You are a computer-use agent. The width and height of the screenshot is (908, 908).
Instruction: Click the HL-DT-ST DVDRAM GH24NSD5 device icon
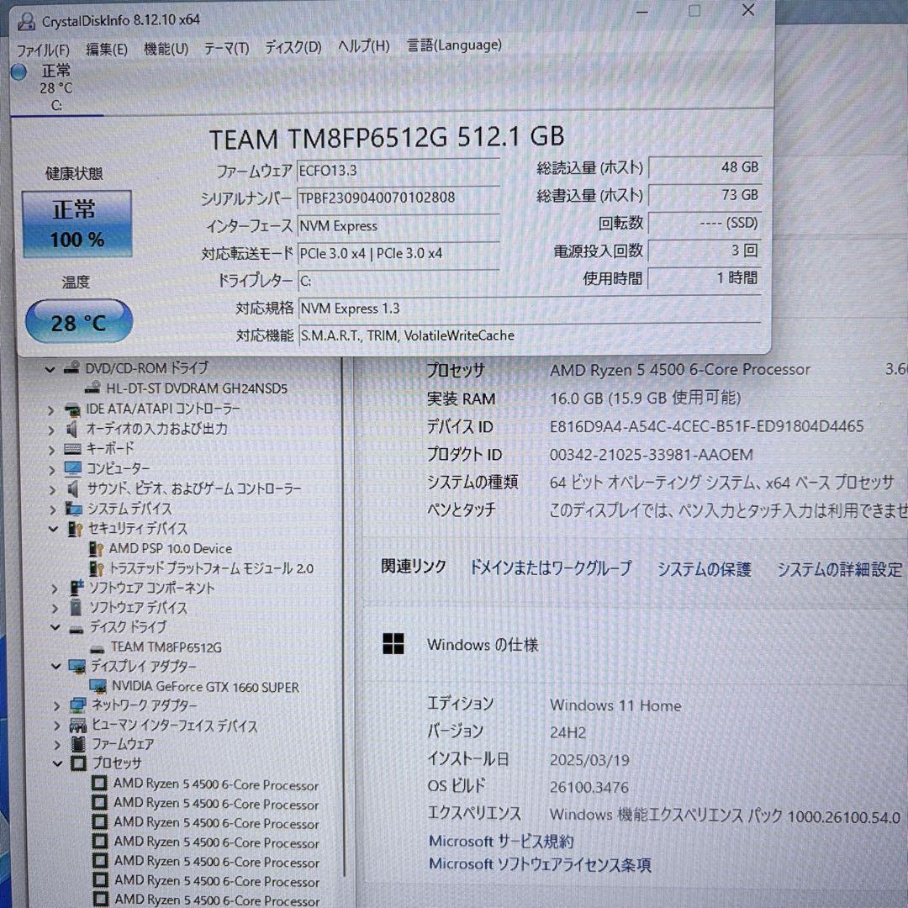[92, 388]
